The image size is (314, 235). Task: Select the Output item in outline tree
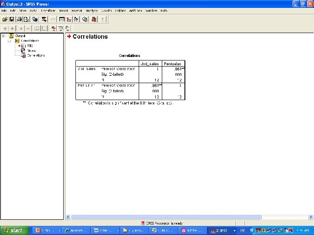pos(20,36)
